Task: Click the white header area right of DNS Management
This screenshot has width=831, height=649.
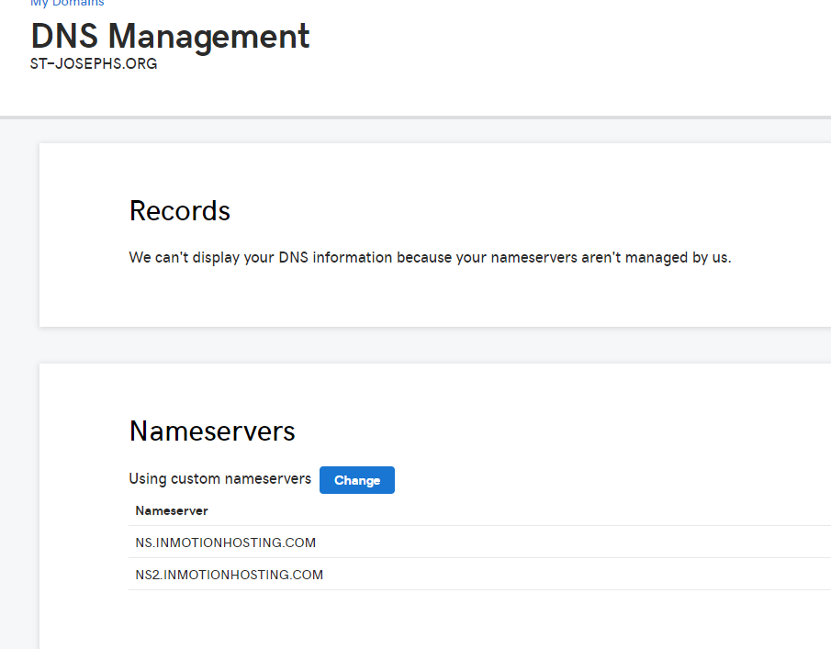Action: (x=569, y=46)
